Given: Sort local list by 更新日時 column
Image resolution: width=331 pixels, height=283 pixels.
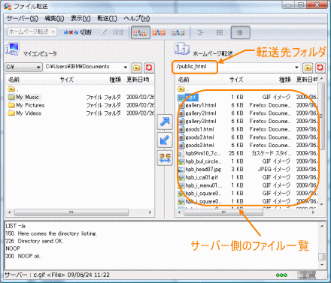Looking at the screenshot, I should [x=138, y=80].
